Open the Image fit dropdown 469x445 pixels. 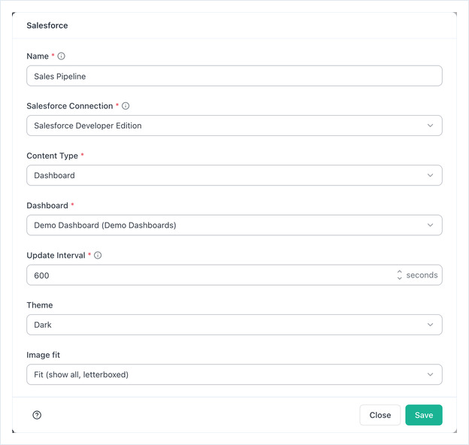click(x=234, y=374)
